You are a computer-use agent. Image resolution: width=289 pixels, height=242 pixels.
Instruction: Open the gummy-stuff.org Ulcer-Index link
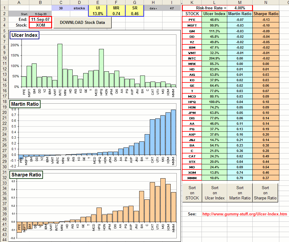[x=245, y=214]
